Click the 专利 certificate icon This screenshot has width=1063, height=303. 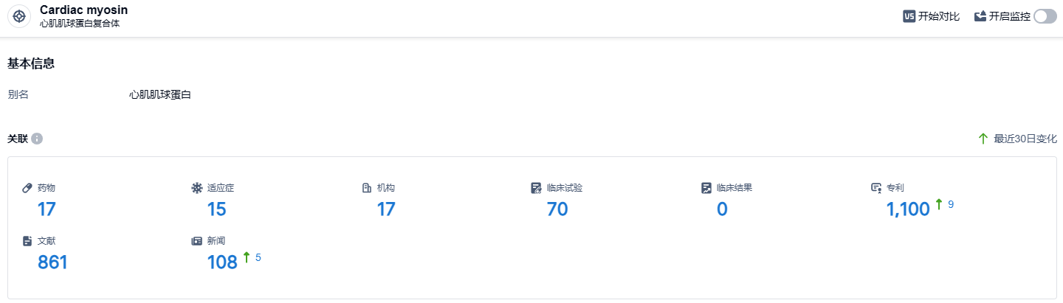[x=876, y=188]
